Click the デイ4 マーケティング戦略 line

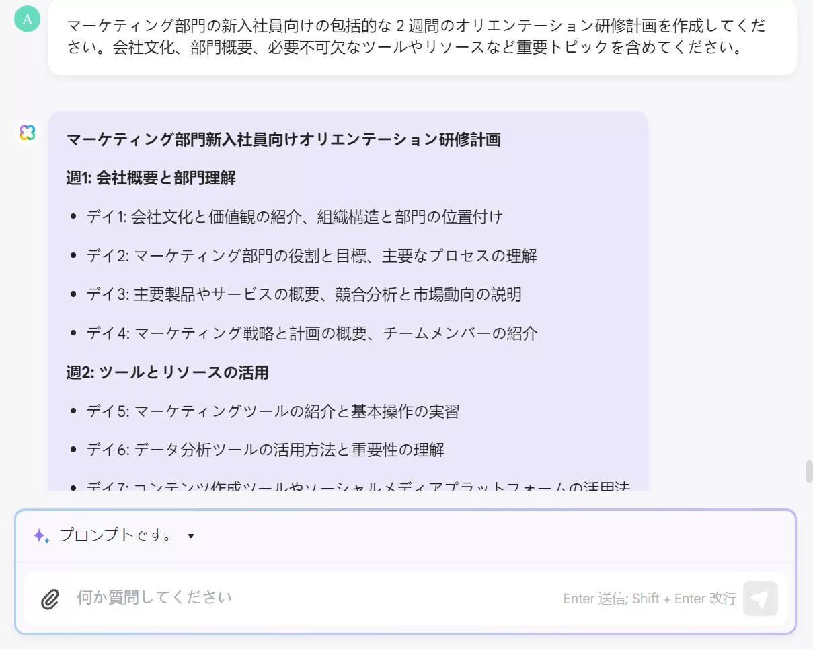(312, 333)
